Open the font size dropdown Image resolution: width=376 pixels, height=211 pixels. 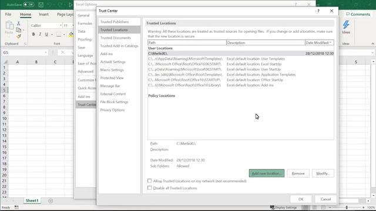tap(73, 25)
